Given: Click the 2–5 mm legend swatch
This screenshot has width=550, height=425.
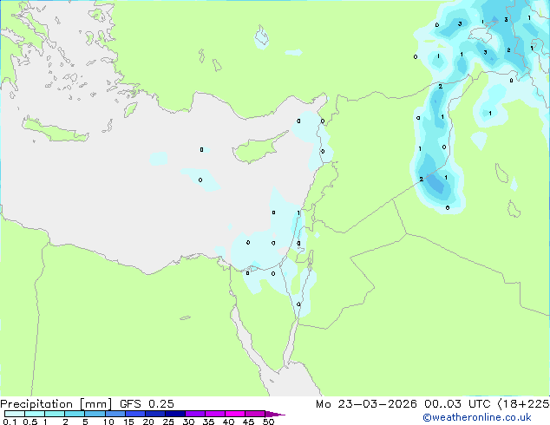Looking at the screenshot, I should tap(75, 414).
